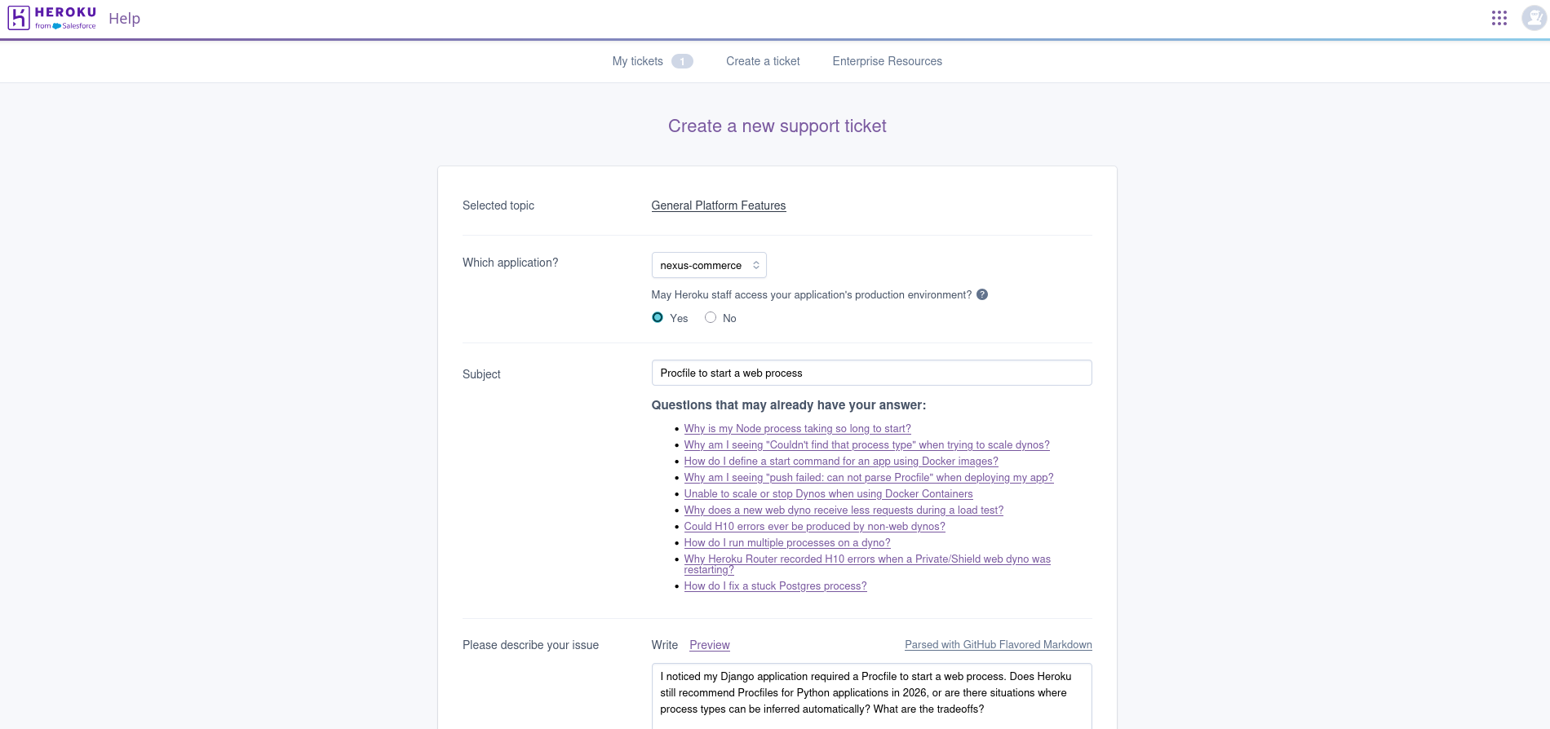1550x729 pixels.
Task: Click the issue description text area
Action: click(x=871, y=696)
